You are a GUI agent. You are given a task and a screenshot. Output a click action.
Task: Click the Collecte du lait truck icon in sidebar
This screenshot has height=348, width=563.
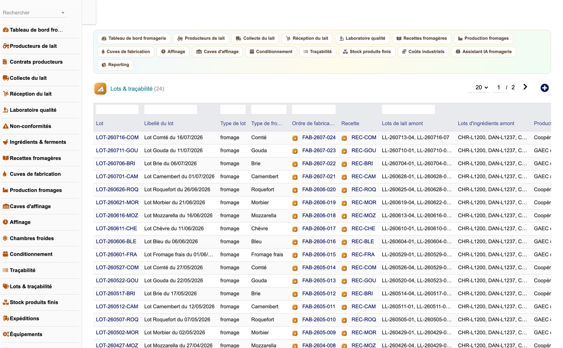tap(5, 78)
